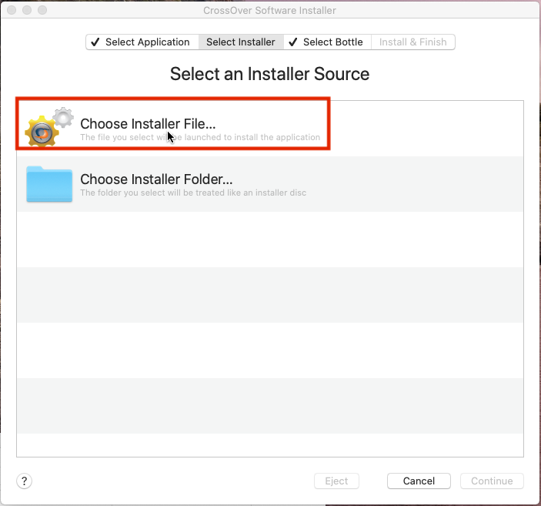Open the help question mark button
The height and width of the screenshot is (506, 541).
(x=24, y=481)
